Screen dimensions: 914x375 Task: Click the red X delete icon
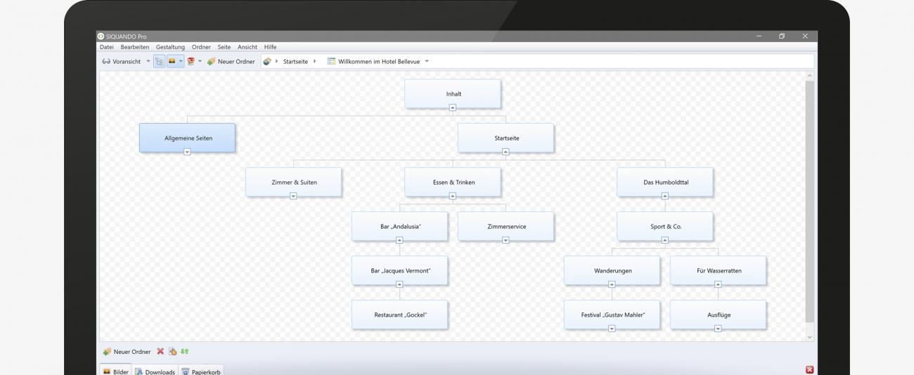pos(160,351)
